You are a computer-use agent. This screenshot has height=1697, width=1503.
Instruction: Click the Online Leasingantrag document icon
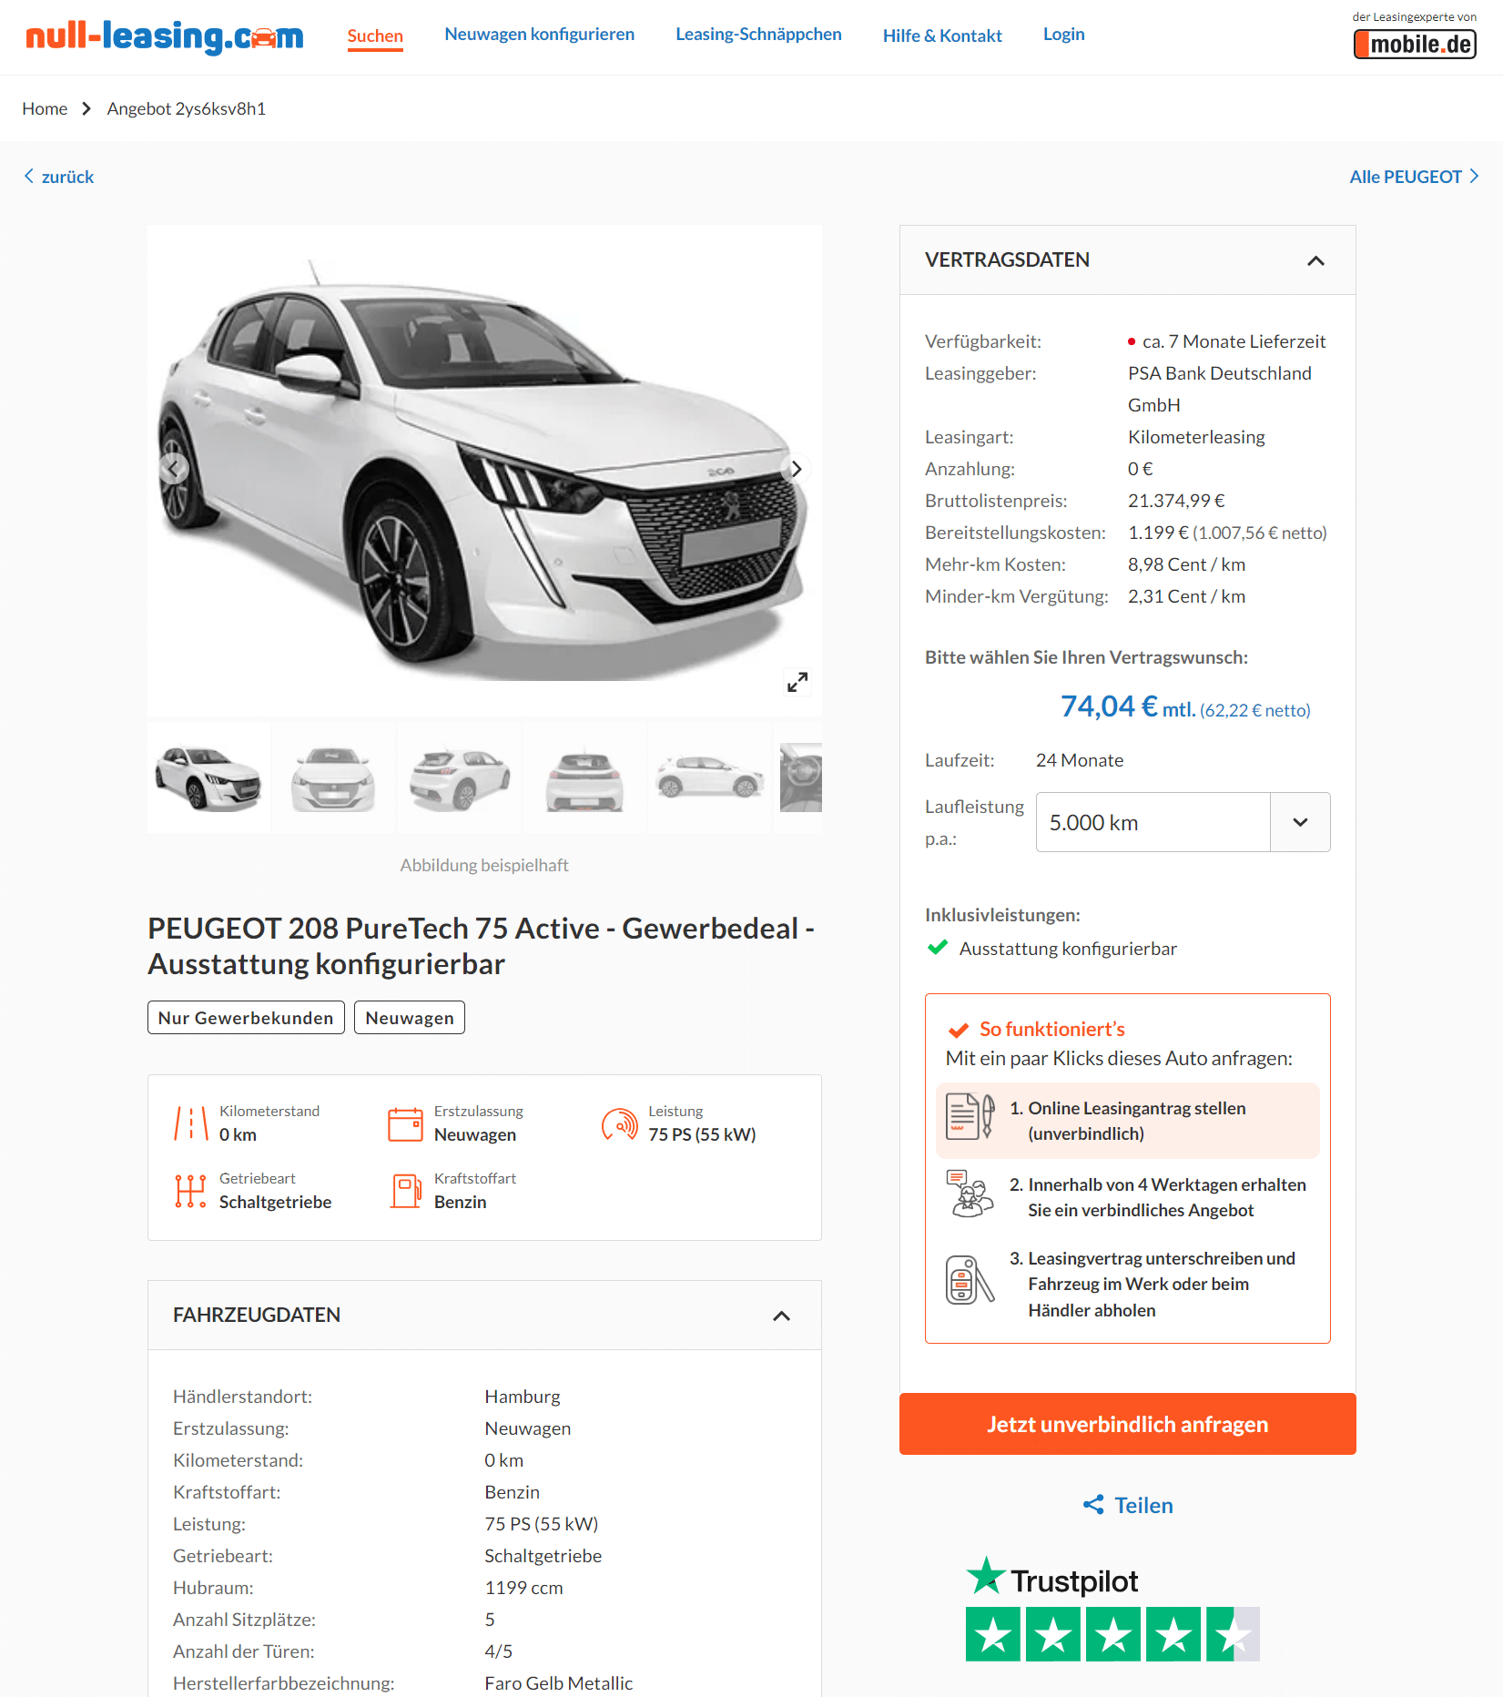click(970, 1116)
